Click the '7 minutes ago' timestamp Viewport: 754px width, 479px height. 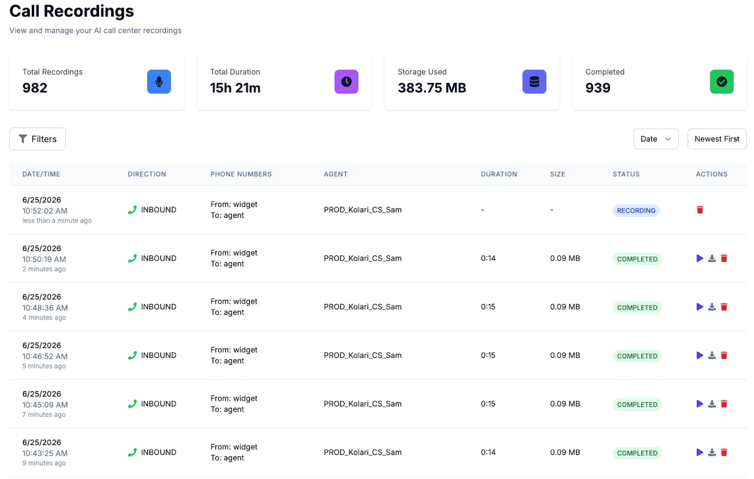point(44,415)
